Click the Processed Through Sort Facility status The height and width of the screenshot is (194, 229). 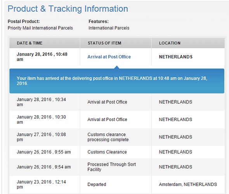tap(111, 167)
